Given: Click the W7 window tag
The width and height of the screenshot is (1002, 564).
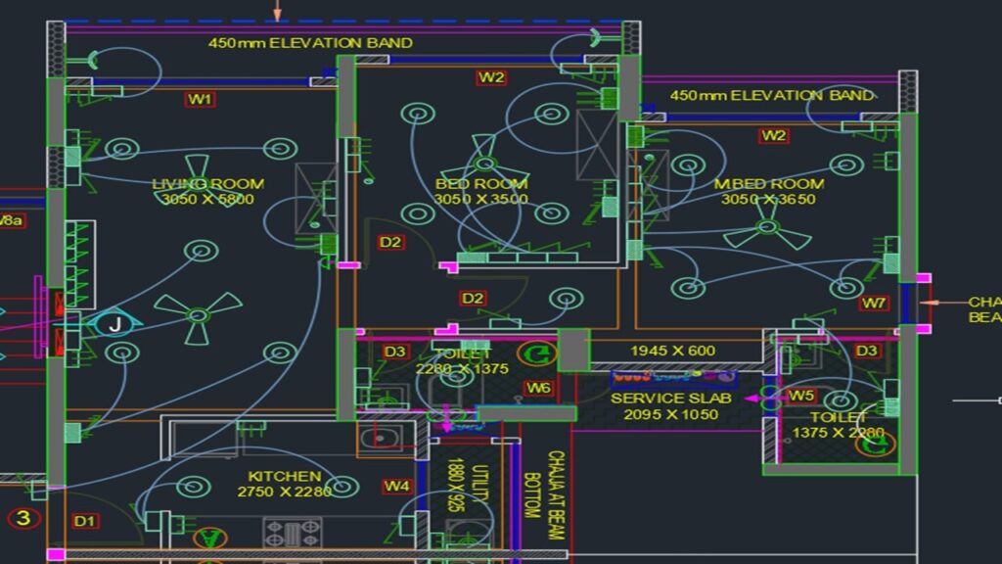Looking at the screenshot, I should tap(874, 303).
